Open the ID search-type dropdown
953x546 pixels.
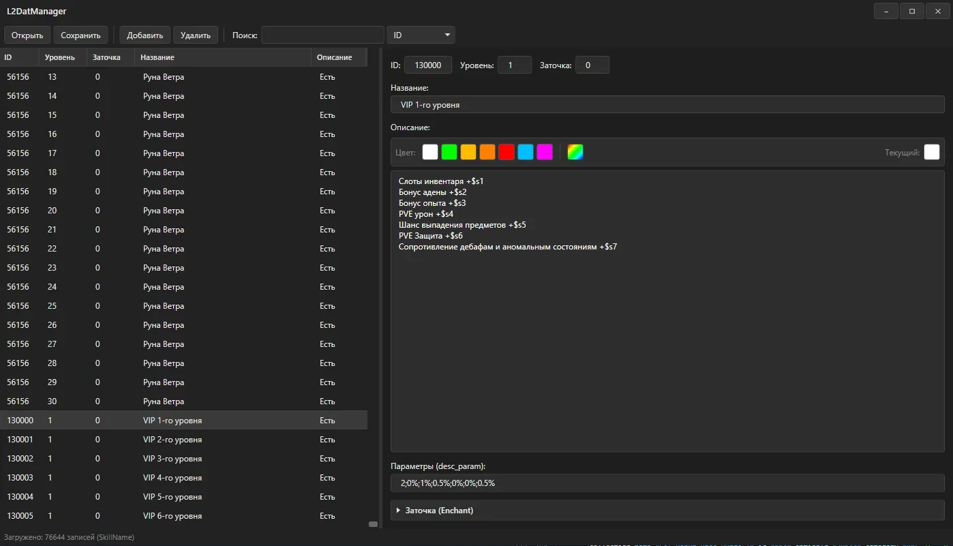point(421,35)
